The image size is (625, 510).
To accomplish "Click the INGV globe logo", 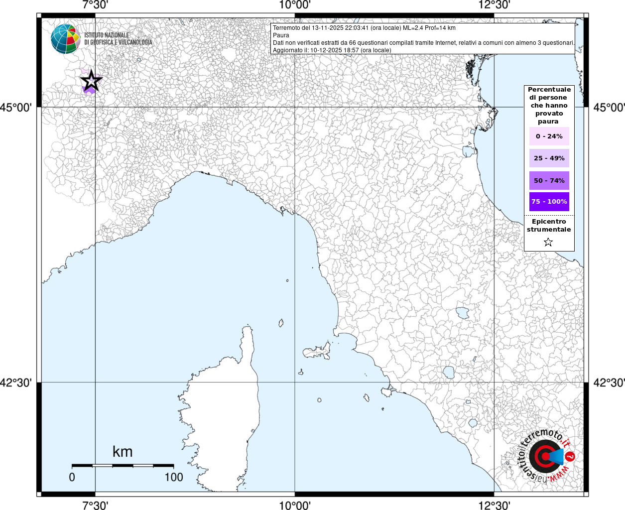I will 65,38.
